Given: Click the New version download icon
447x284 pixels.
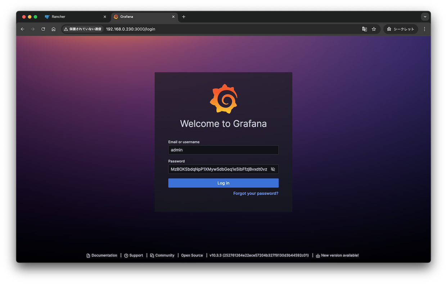Looking at the screenshot, I should 318,256.
